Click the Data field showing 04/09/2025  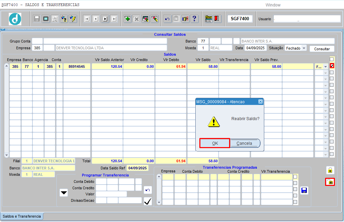(255, 48)
